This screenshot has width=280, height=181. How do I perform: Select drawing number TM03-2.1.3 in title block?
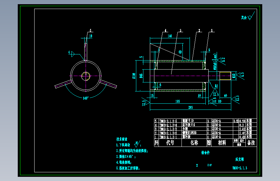tap(240, 168)
